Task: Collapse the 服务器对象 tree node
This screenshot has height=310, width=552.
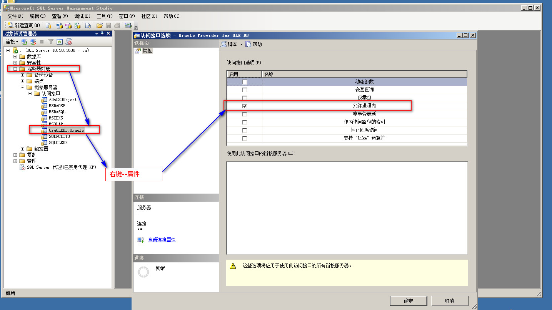Action: tap(15, 69)
